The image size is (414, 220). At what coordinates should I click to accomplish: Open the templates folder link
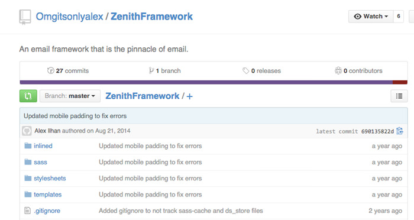point(47,195)
